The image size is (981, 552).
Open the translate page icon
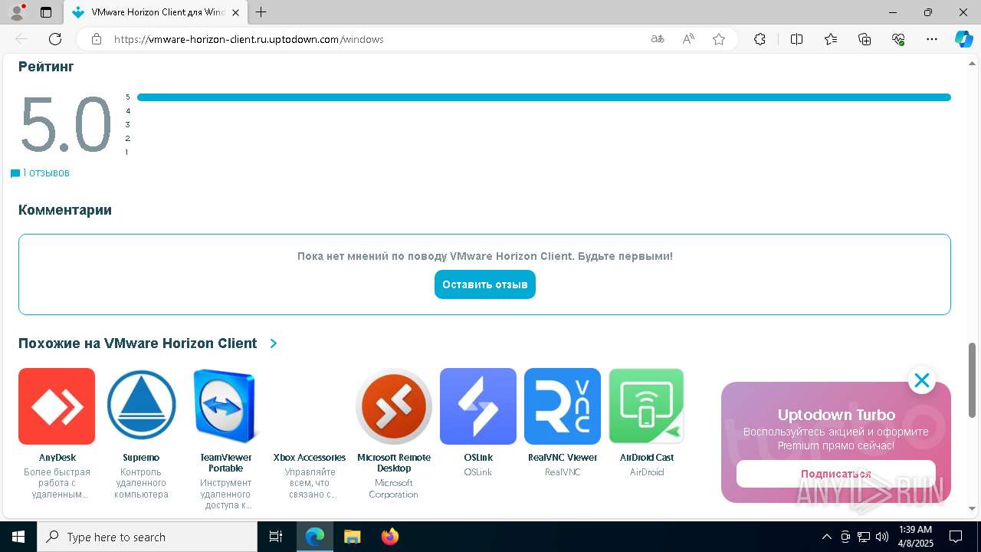click(658, 39)
